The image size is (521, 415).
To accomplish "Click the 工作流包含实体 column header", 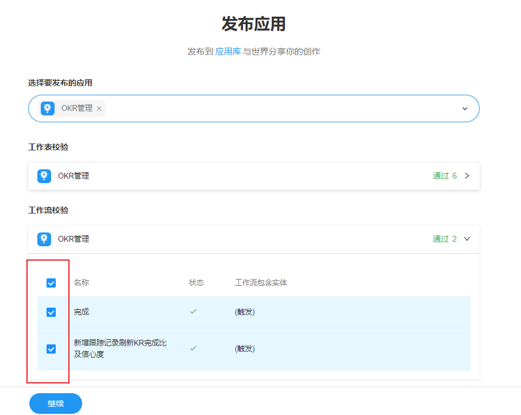I will click(x=261, y=283).
